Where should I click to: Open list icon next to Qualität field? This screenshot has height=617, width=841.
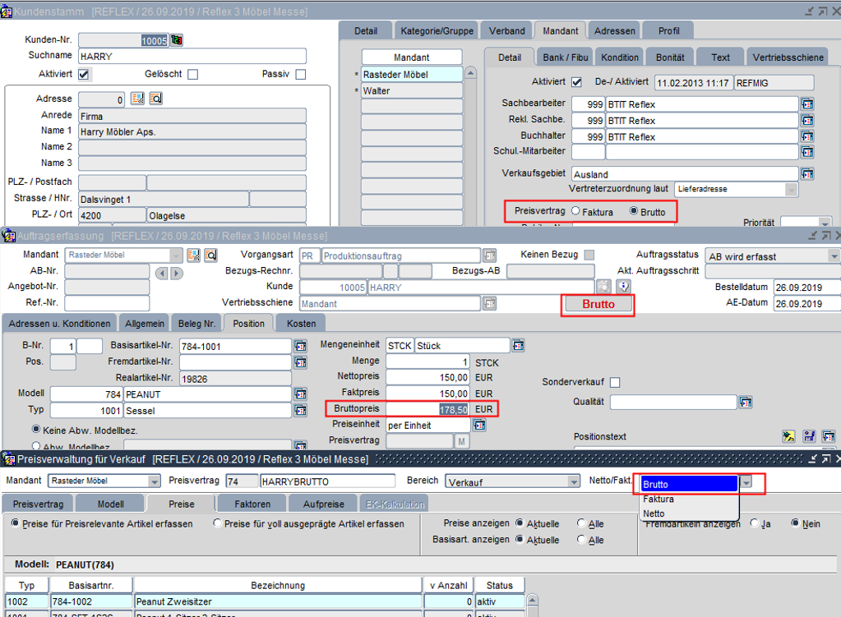tap(746, 402)
